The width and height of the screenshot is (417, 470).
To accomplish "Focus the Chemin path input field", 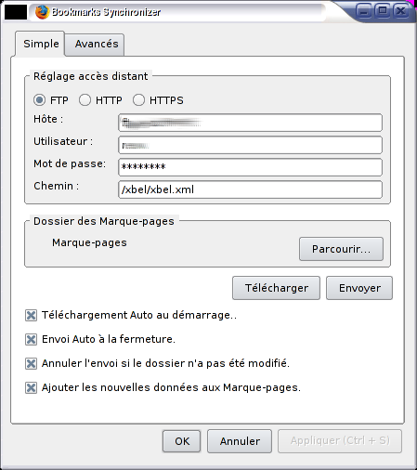I will (x=250, y=189).
